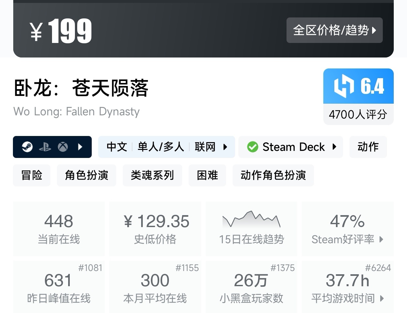Click the #1155 rank label
The height and width of the screenshot is (313, 407).
point(187,268)
